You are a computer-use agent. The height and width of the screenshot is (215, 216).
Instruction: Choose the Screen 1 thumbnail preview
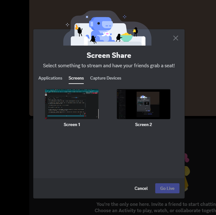[x=72, y=104]
